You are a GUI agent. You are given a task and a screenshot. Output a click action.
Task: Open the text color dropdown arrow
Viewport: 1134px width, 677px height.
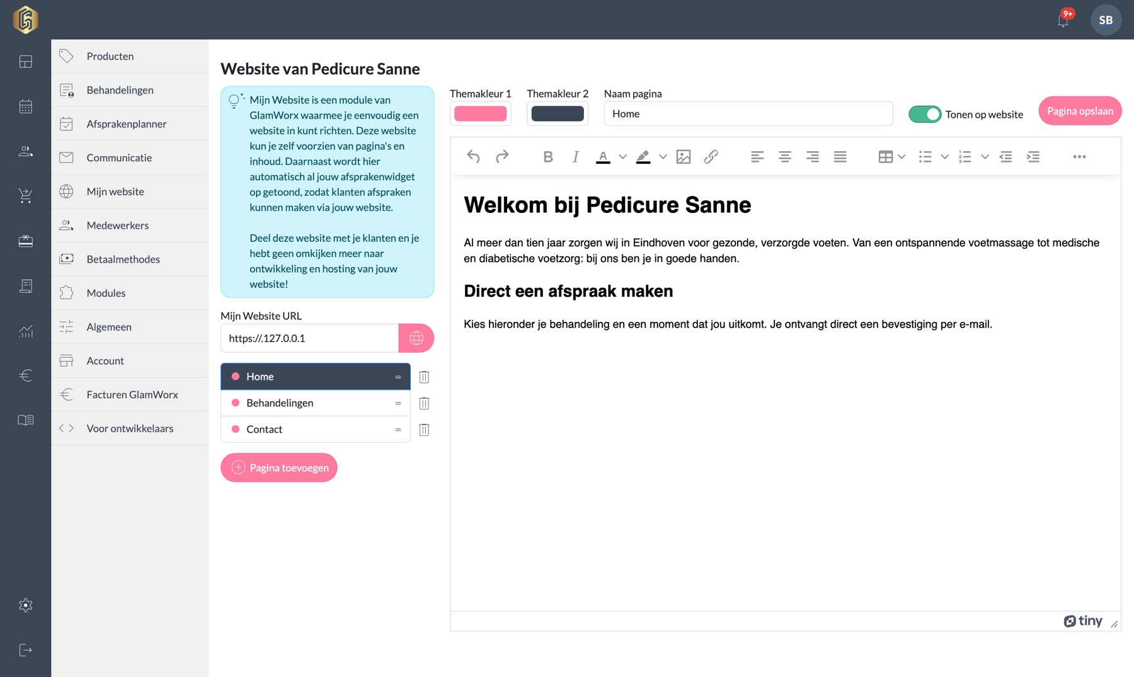622,157
